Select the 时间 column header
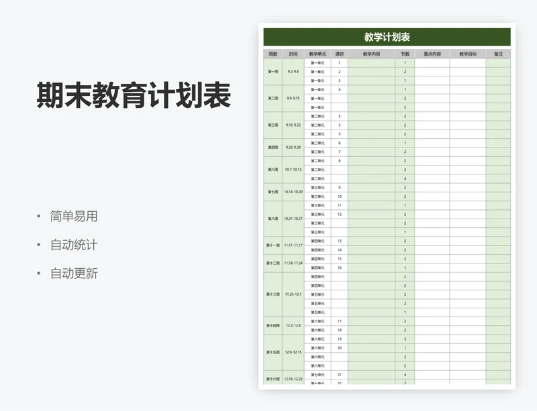Image resolution: width=537 pixels, height=411 pixels. click(293, 54)
